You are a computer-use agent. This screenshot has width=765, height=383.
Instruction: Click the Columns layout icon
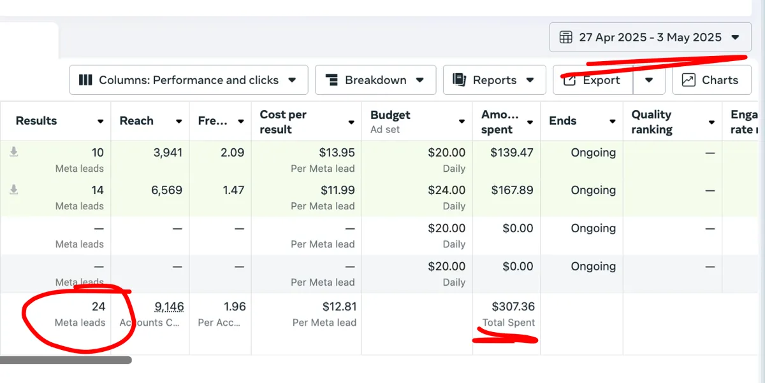(85, 80)
